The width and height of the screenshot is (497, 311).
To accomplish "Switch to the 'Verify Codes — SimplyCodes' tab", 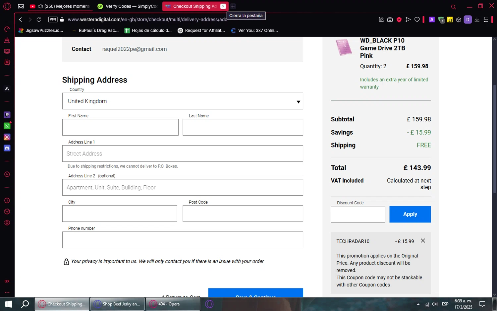I will (x=127, y=6).
